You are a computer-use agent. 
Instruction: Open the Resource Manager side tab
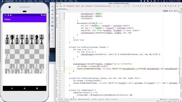tap(57, 22)
